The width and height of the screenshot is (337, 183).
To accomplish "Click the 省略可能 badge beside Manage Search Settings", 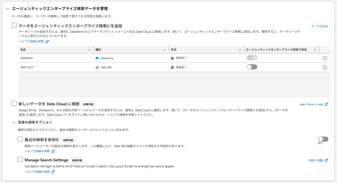I will coord(77,161).
